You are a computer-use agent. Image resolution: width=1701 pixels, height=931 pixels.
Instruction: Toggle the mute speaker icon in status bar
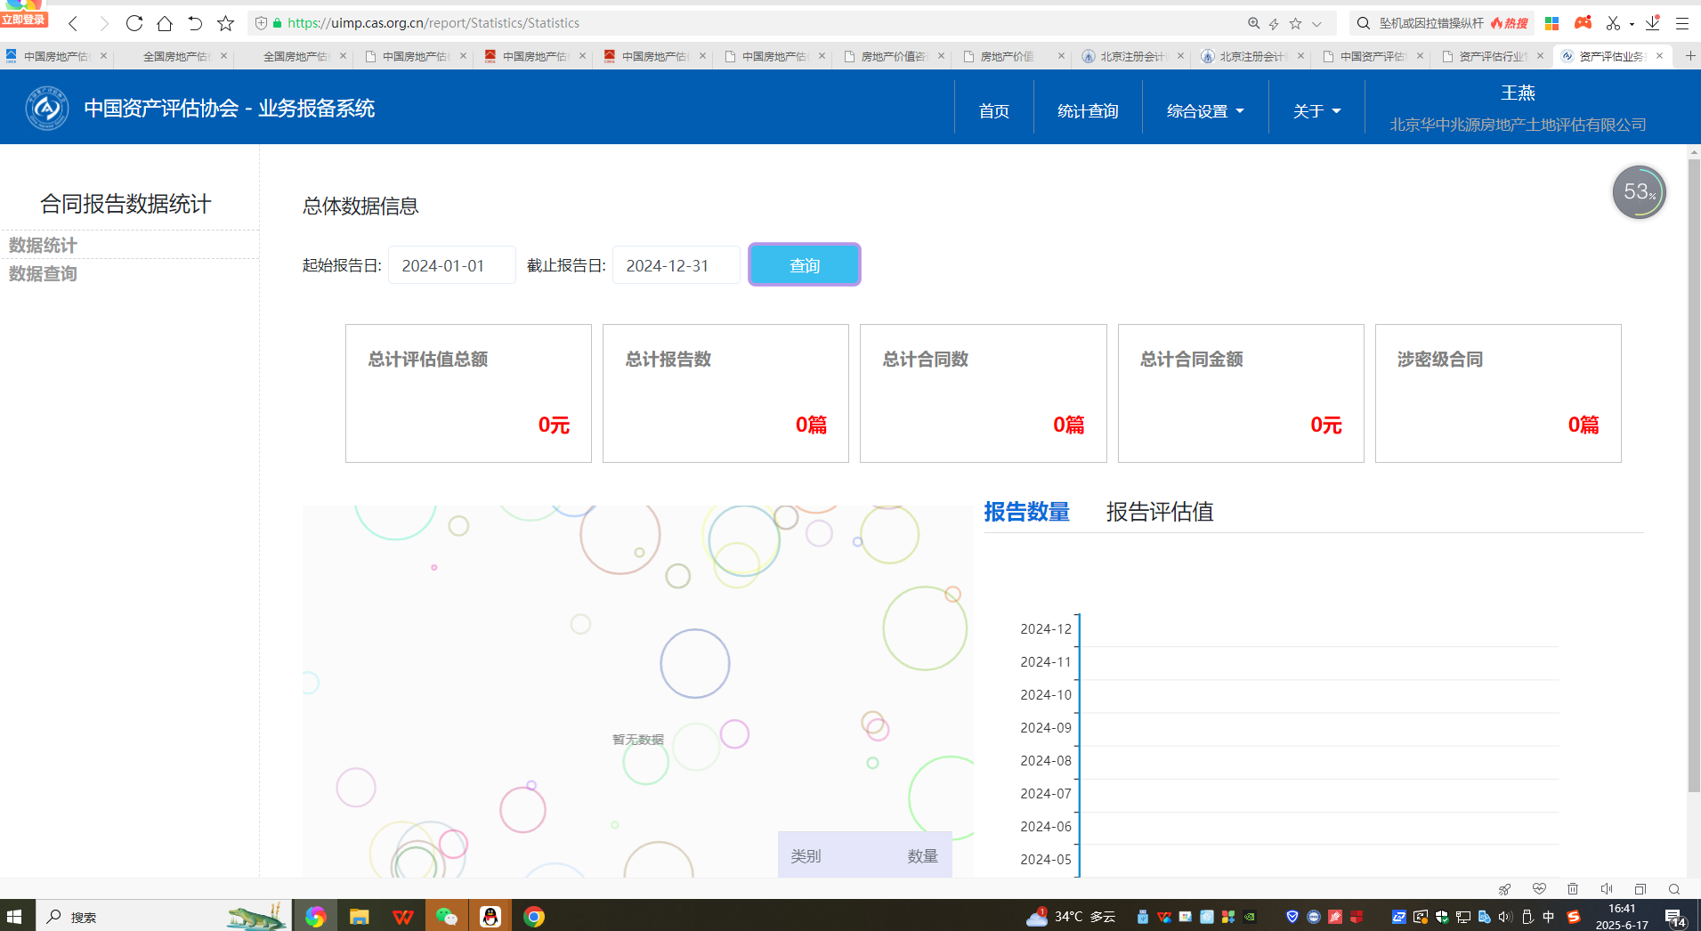1607,888
